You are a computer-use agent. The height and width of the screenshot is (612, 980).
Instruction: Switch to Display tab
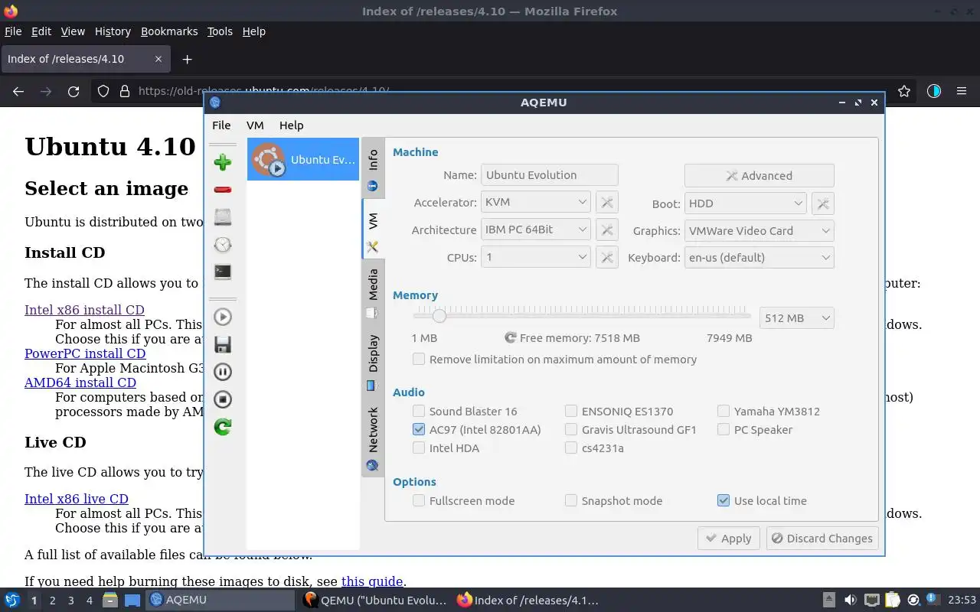pyautogui.click(x=373, y=361)
